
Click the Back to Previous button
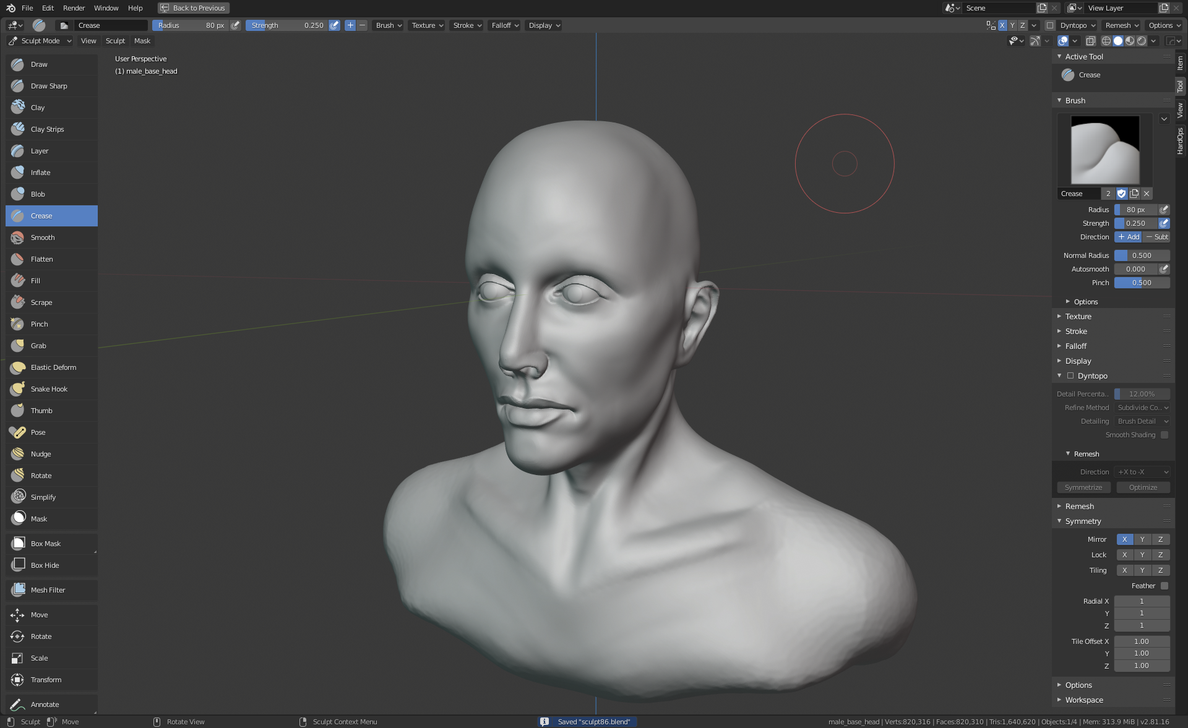click(x=193, y=8)
